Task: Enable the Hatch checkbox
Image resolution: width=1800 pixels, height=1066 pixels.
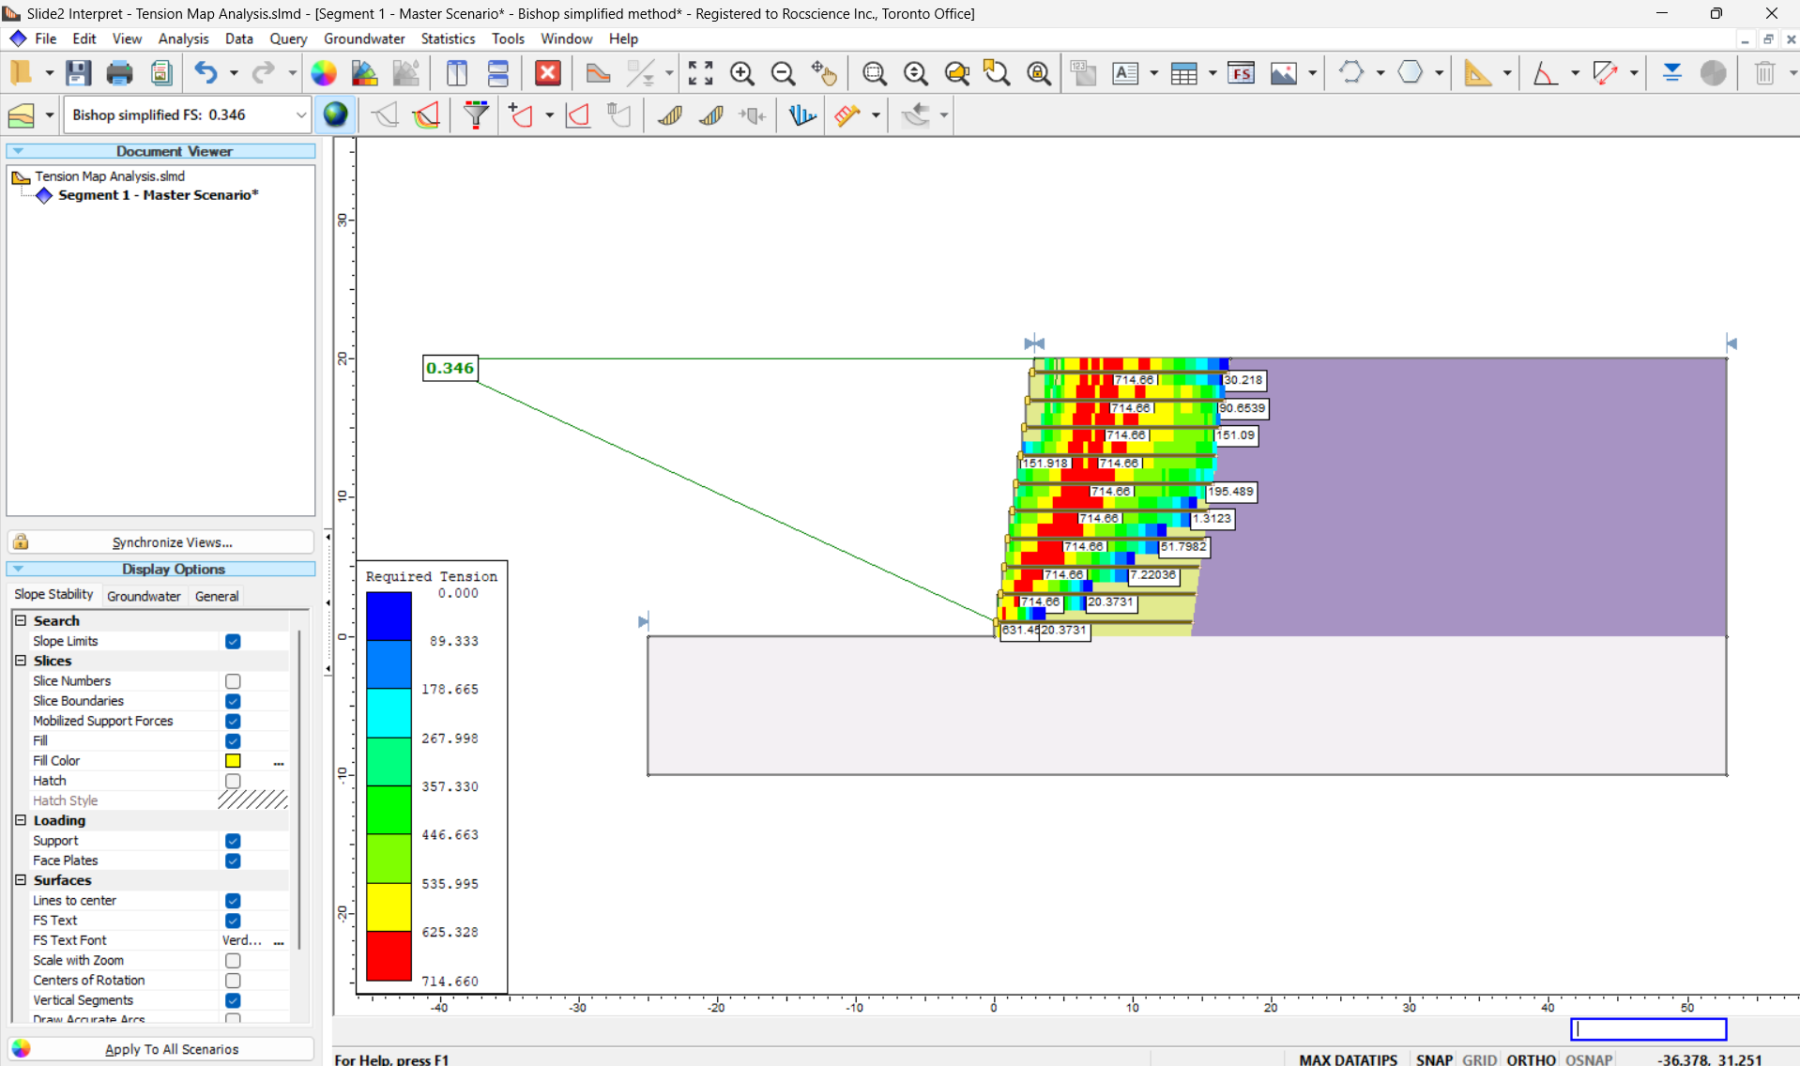Action: point(233,781)
